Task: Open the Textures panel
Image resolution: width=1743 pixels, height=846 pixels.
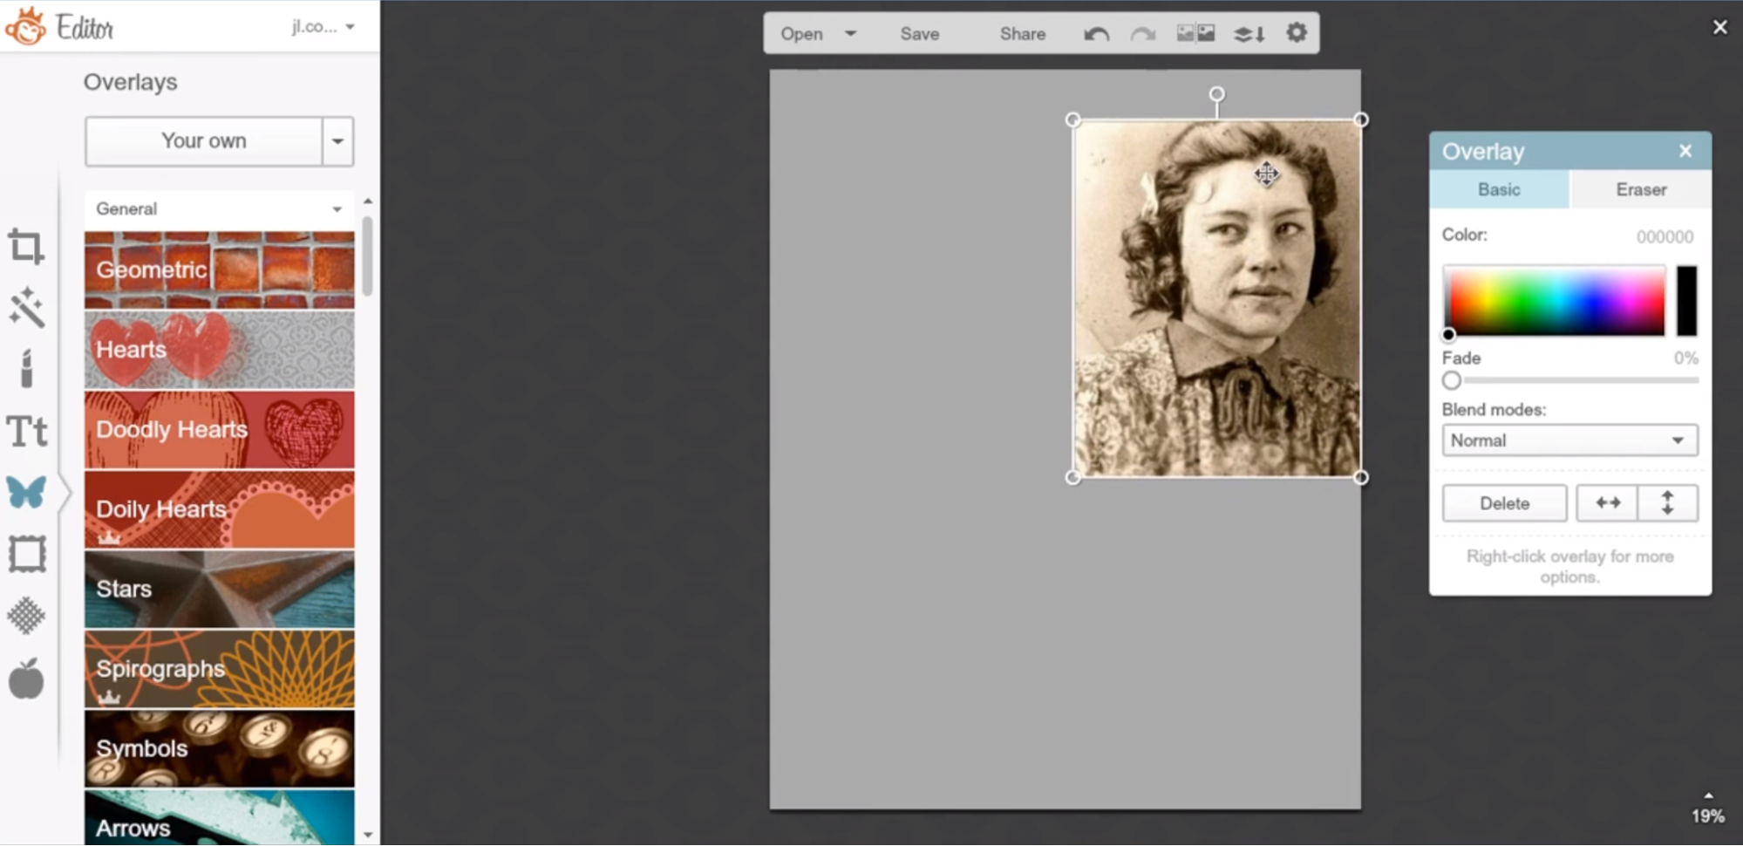Action: pos(26,616)
